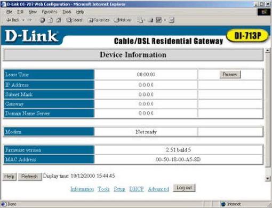The height and width of the screenshot is (208, 272).
Task: Click the scrollbar down arrow
Action: 268,178
